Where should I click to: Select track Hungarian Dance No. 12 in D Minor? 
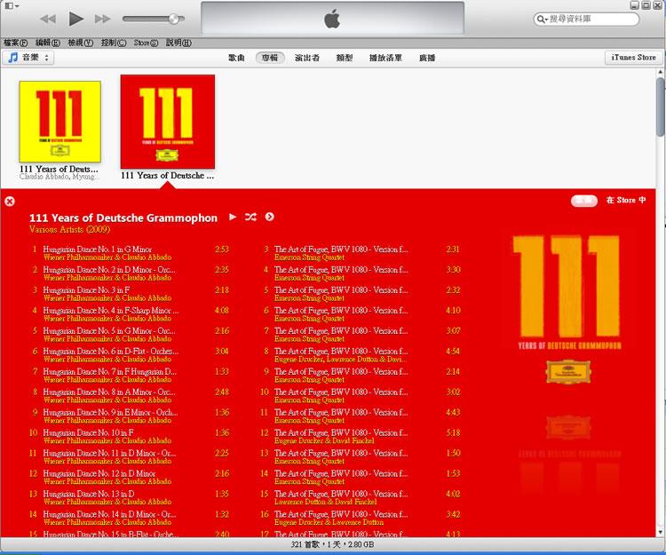(99, 473)
